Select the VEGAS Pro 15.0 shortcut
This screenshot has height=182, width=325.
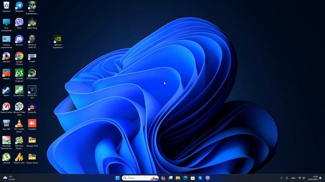[32, 93]
